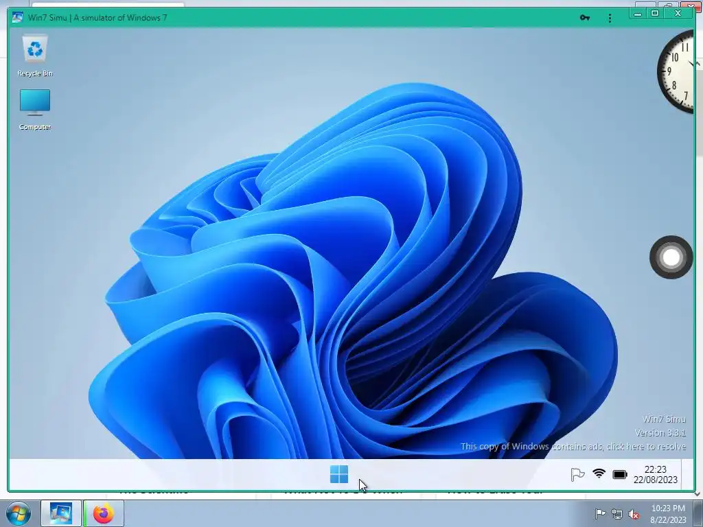Click the analog clock gadget
Screen dimensions: 703x527
[x=676, y=71]
